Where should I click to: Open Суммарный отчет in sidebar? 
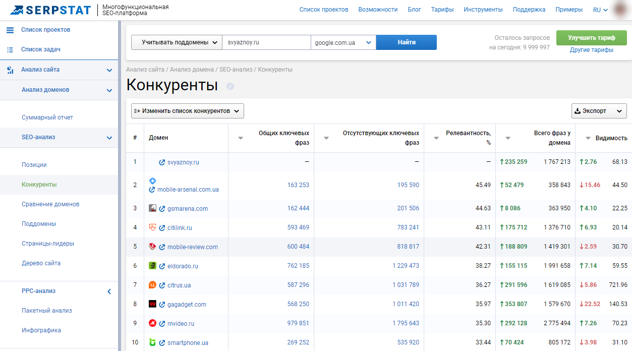click(x=47, y=118)
